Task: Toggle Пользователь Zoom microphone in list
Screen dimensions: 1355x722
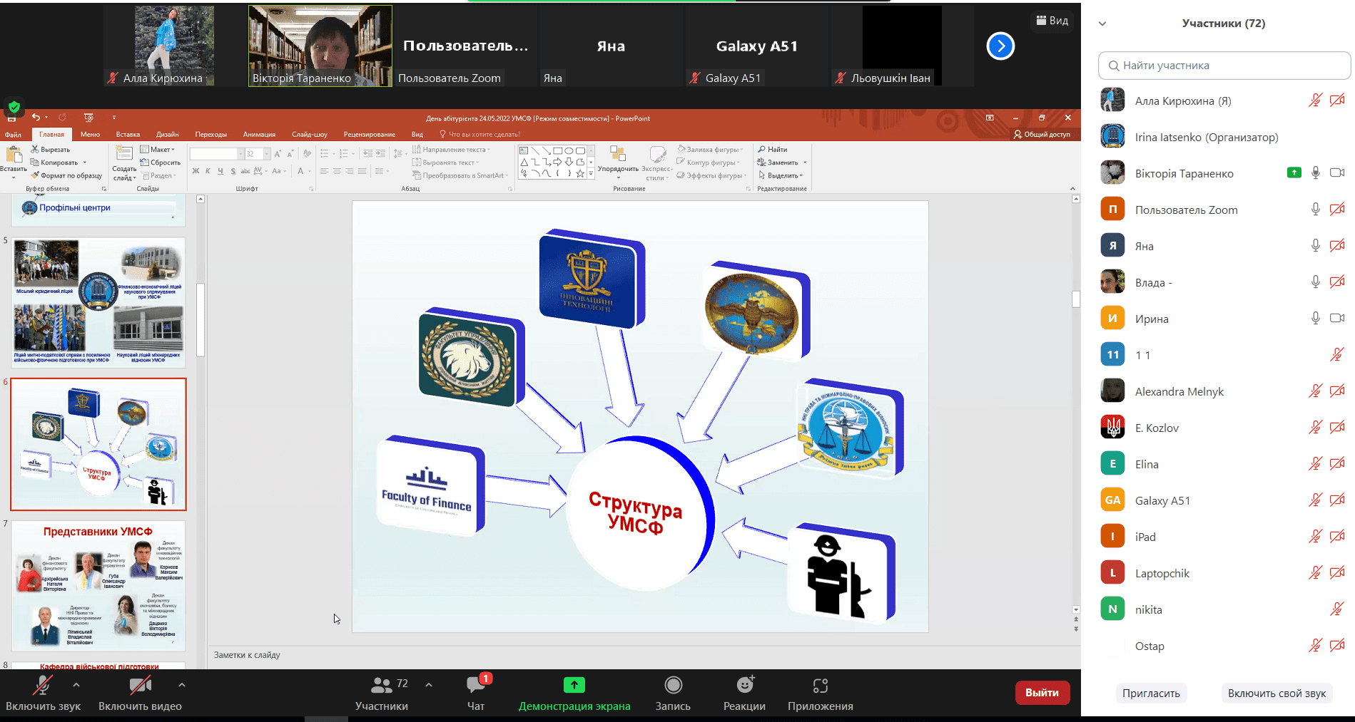Action: [x=1316, y=210]
